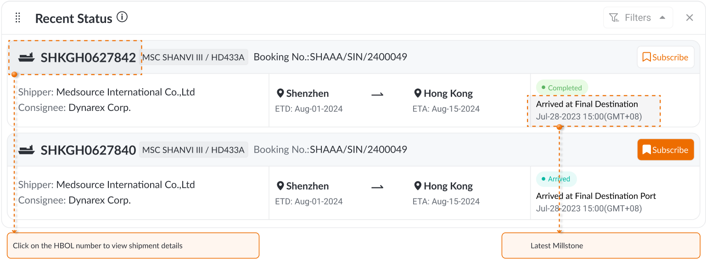Click the drag handle dots beside Recent Status
Image resolution: width=706 pixels, height=264 pixels.
18,18
